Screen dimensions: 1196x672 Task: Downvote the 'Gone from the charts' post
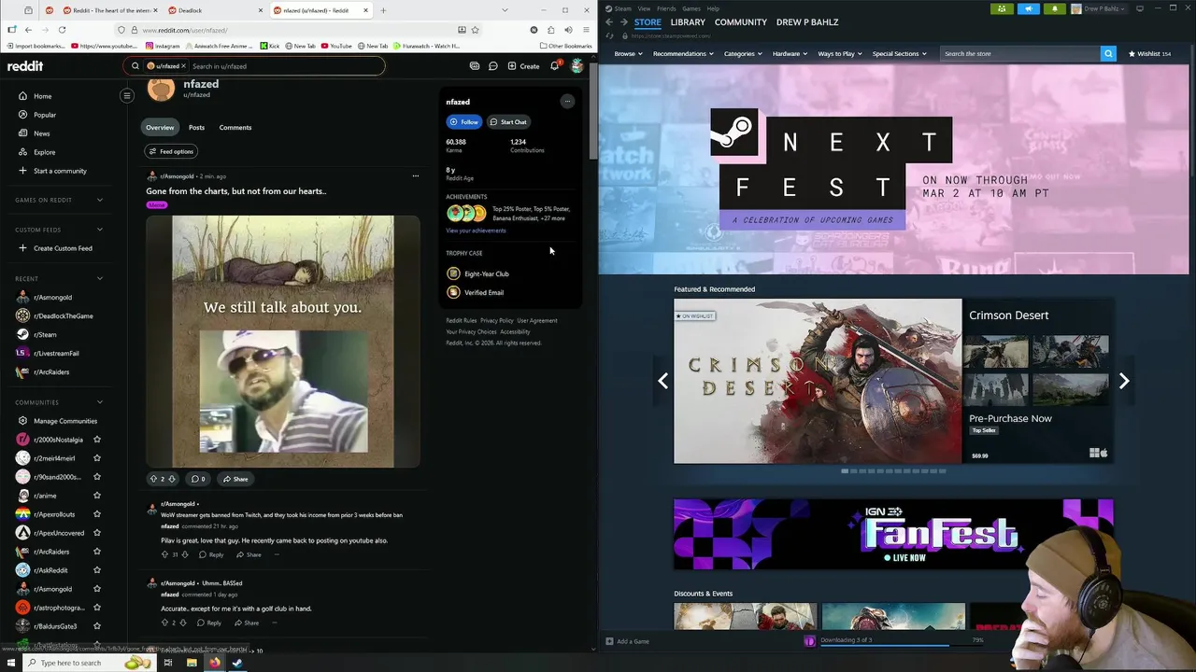[171, 479]
